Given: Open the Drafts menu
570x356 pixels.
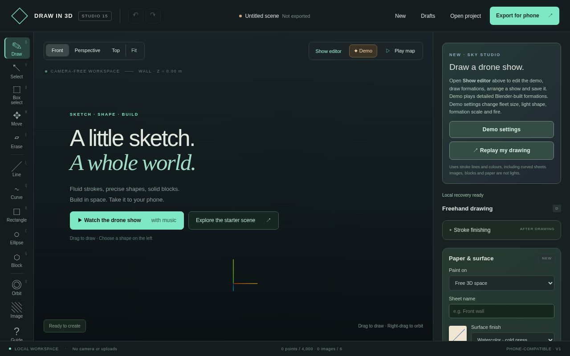Looking at the screenshot, I should click(x=428, y=16).
